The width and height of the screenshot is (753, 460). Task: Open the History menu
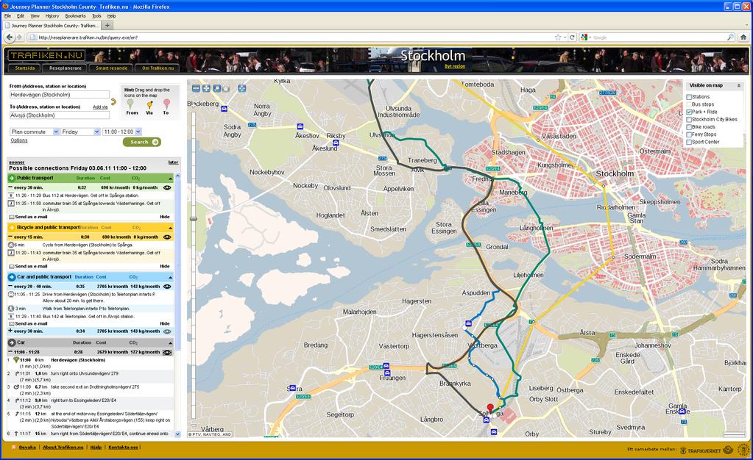point(52,16)
